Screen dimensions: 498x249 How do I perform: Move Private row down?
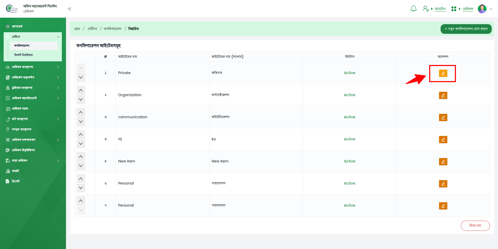pos(81,77)
